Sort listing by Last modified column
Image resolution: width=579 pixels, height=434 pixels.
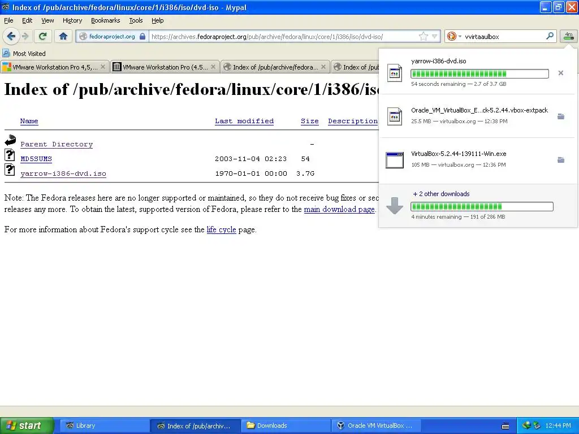tap(244, 121)
